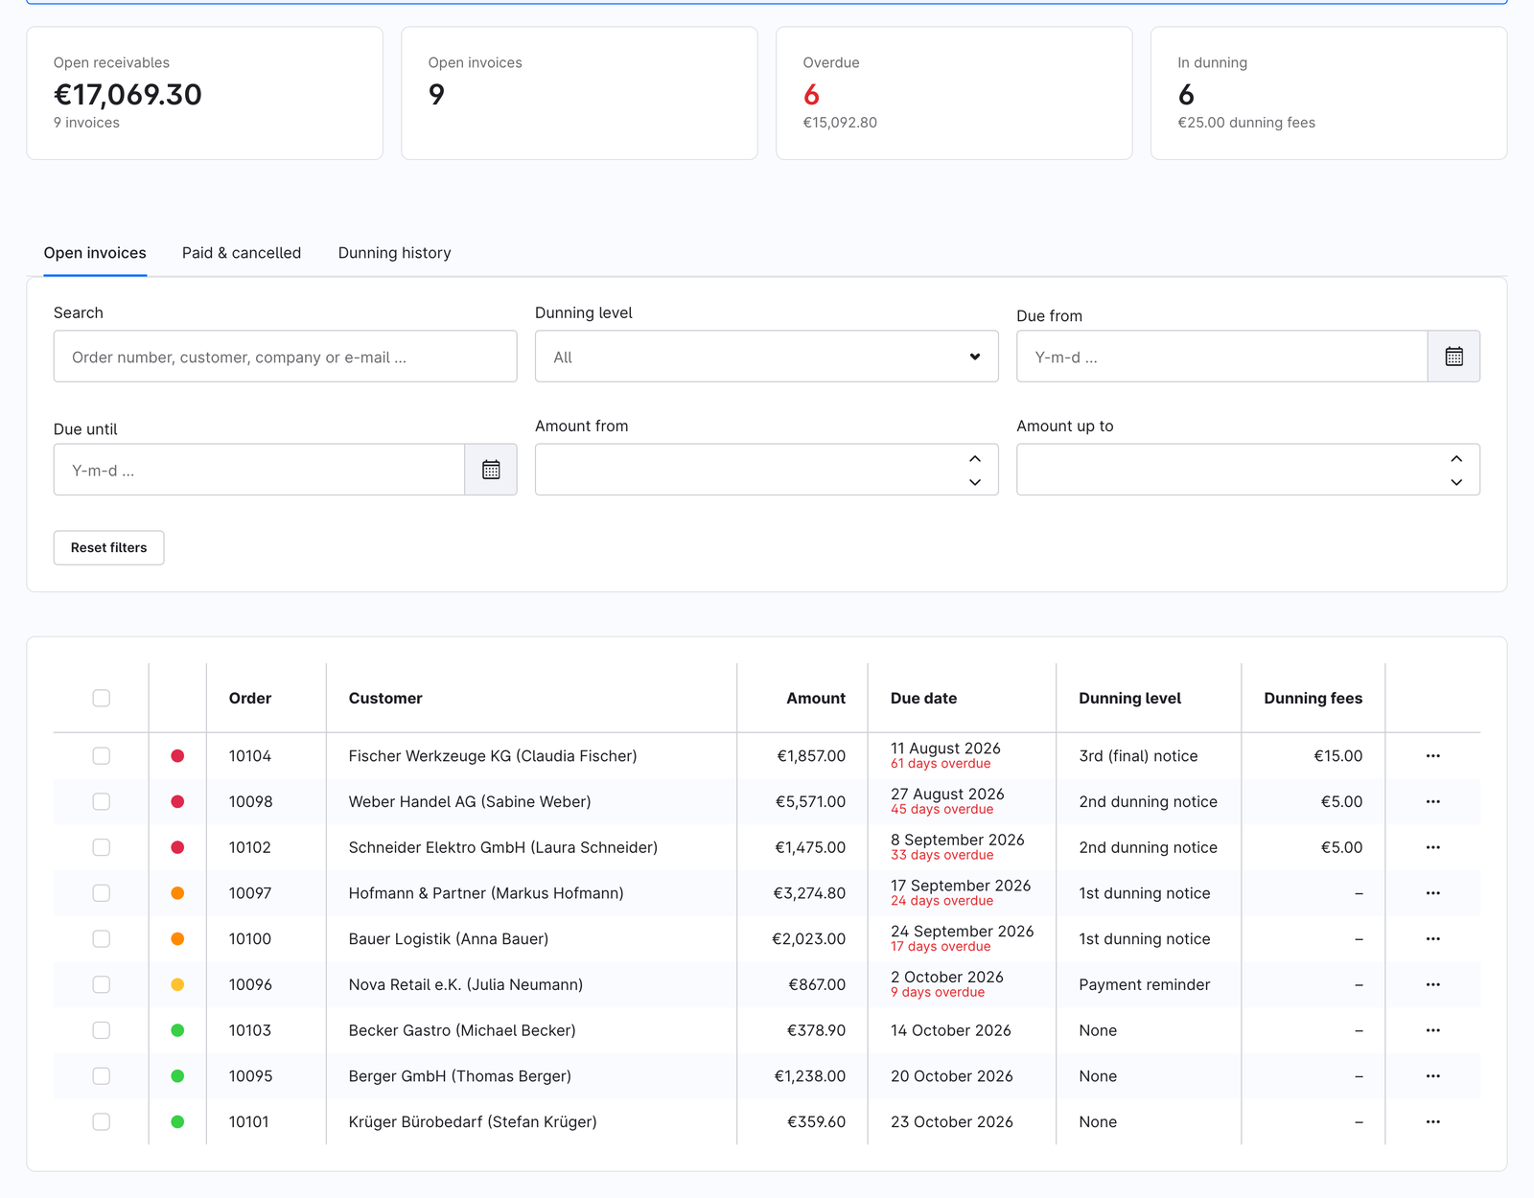Click orange status dot for order 10097
The image size is (1534, 1198).
click(x=177, y=893)
